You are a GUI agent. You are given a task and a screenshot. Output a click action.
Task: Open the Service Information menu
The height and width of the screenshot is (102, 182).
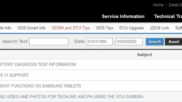point(123,16)
